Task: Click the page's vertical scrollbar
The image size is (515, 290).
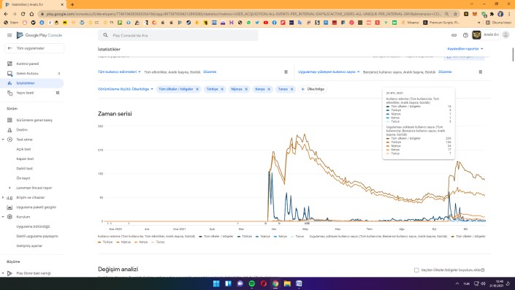Action: click(513, 55)
